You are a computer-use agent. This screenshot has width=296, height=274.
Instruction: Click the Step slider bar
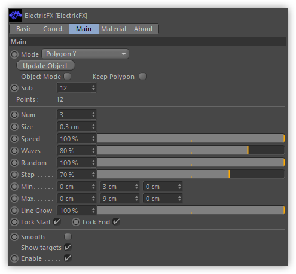[191, 174]
